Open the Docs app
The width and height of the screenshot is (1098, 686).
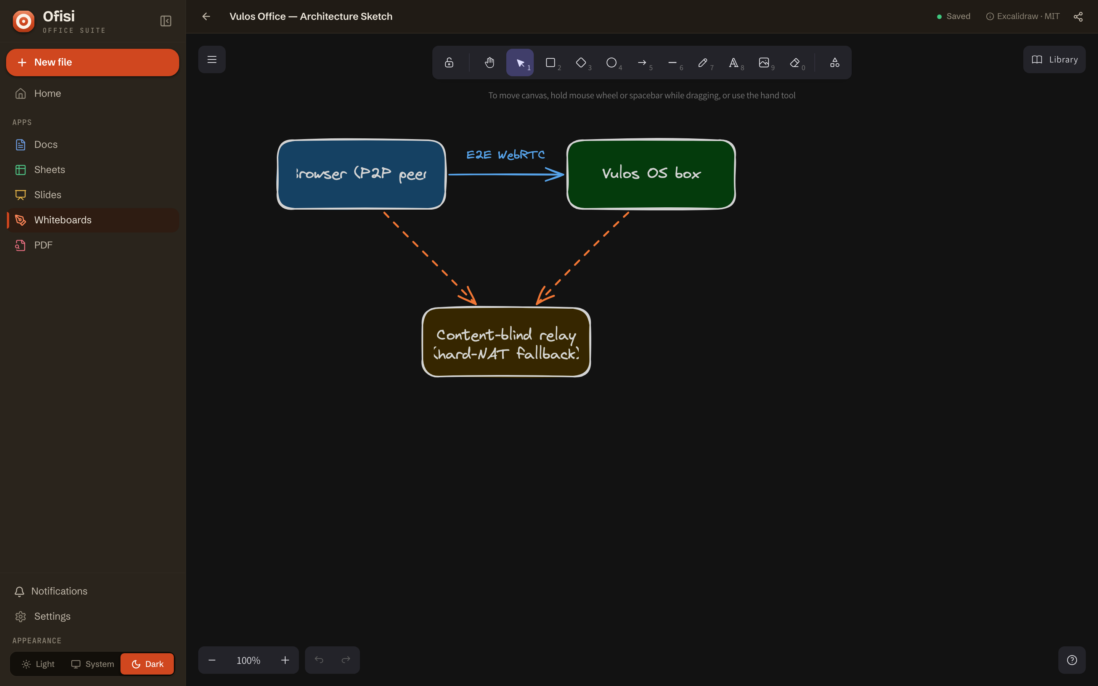[x=93, y=144]
